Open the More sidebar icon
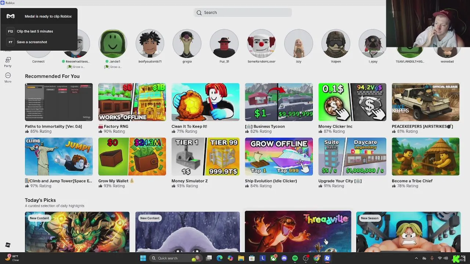 pyautogui.click(x=8, y=76)
